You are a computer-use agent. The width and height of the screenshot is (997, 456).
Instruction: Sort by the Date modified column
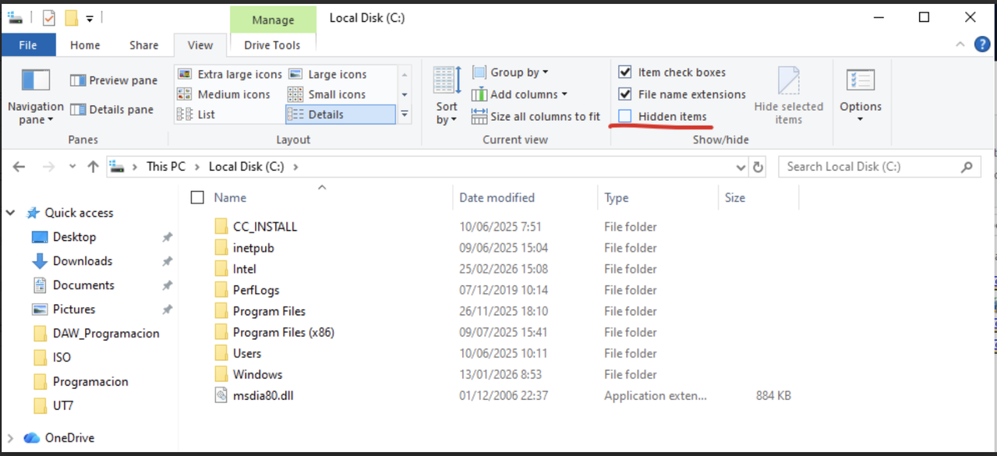click(x=525, y=198)
